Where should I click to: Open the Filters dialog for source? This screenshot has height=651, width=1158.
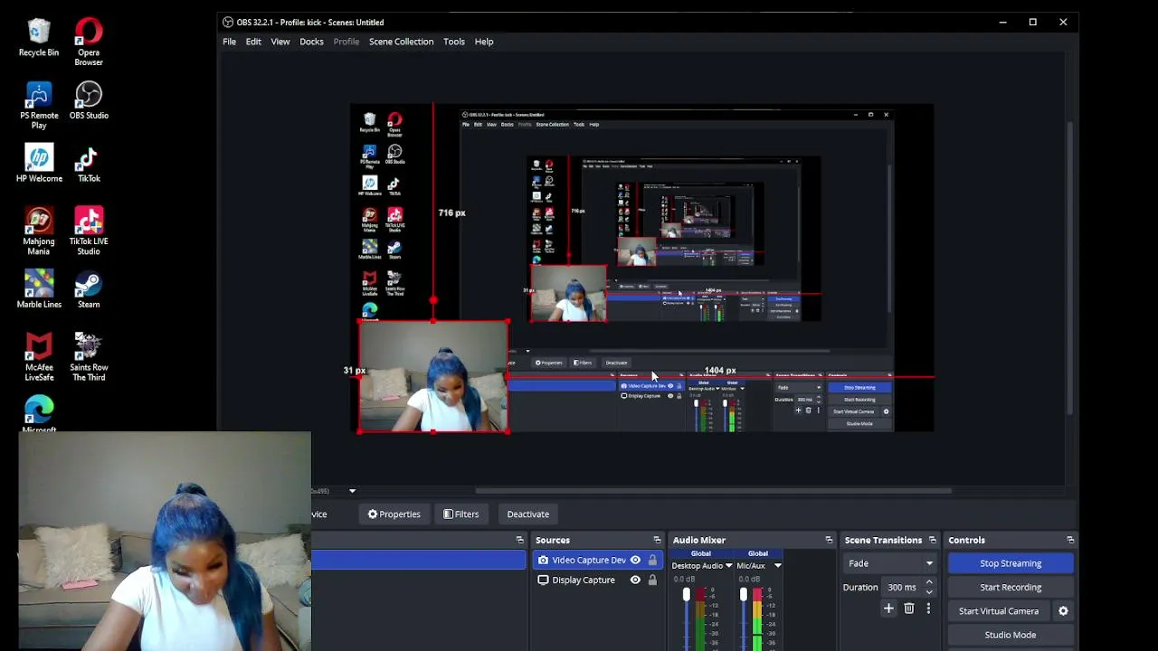461,514
